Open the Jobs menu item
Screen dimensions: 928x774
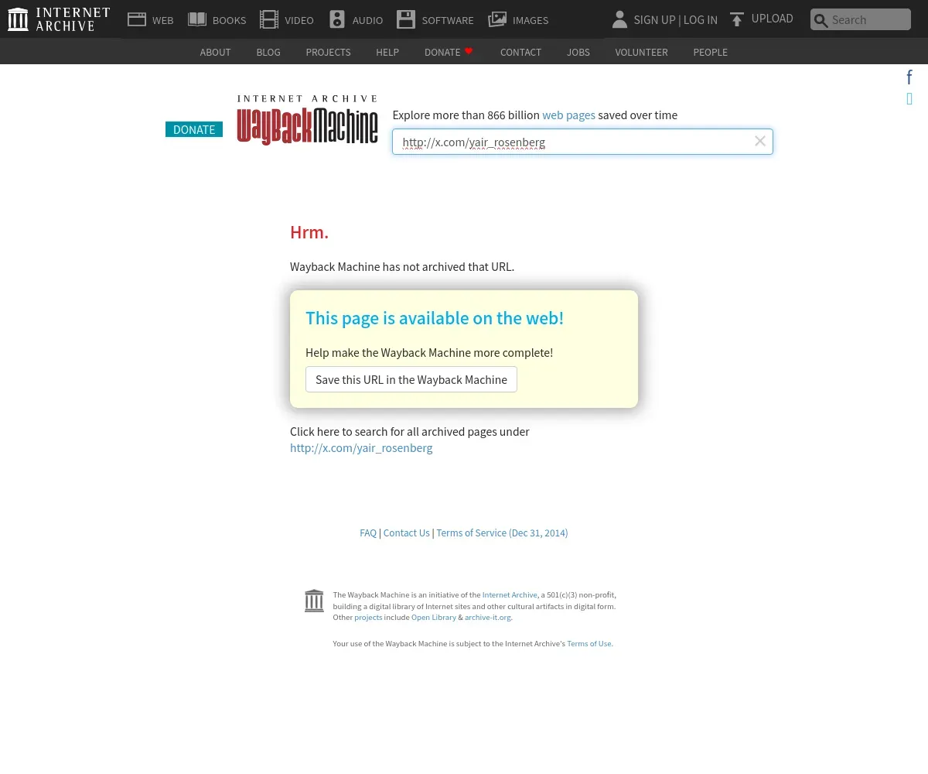578,52
